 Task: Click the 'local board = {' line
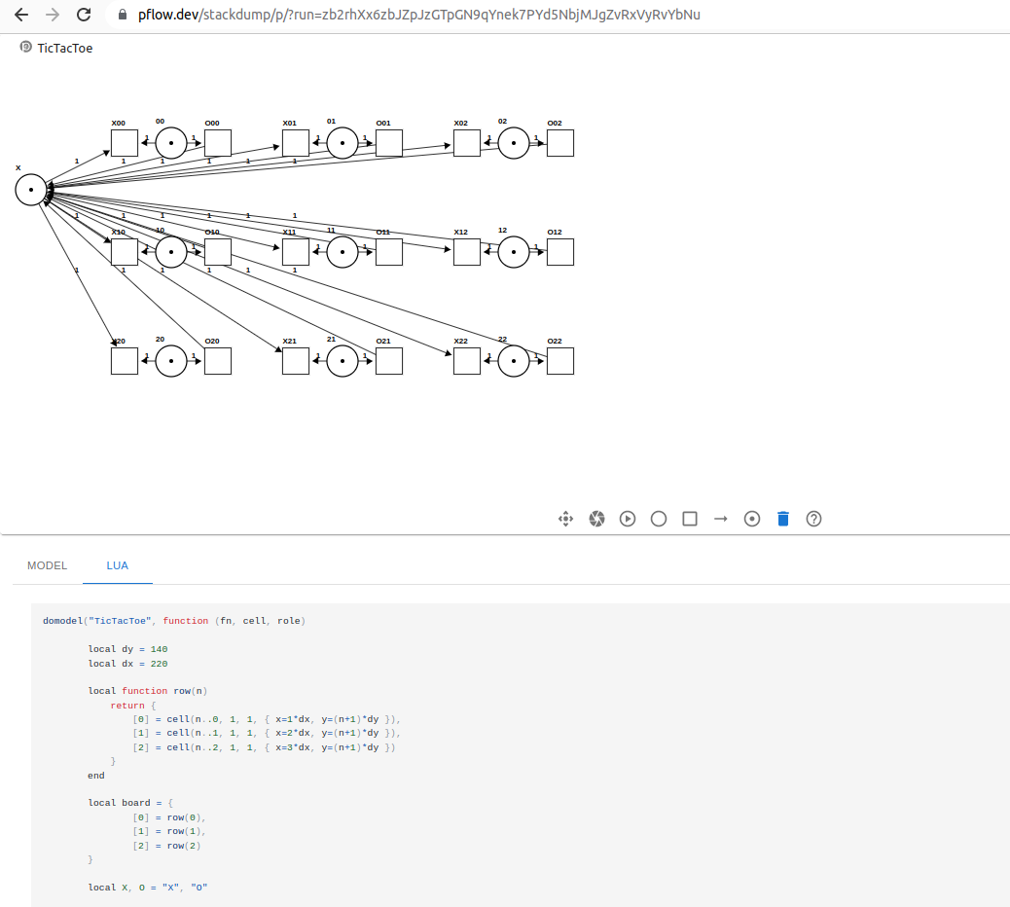click(130, 803)
